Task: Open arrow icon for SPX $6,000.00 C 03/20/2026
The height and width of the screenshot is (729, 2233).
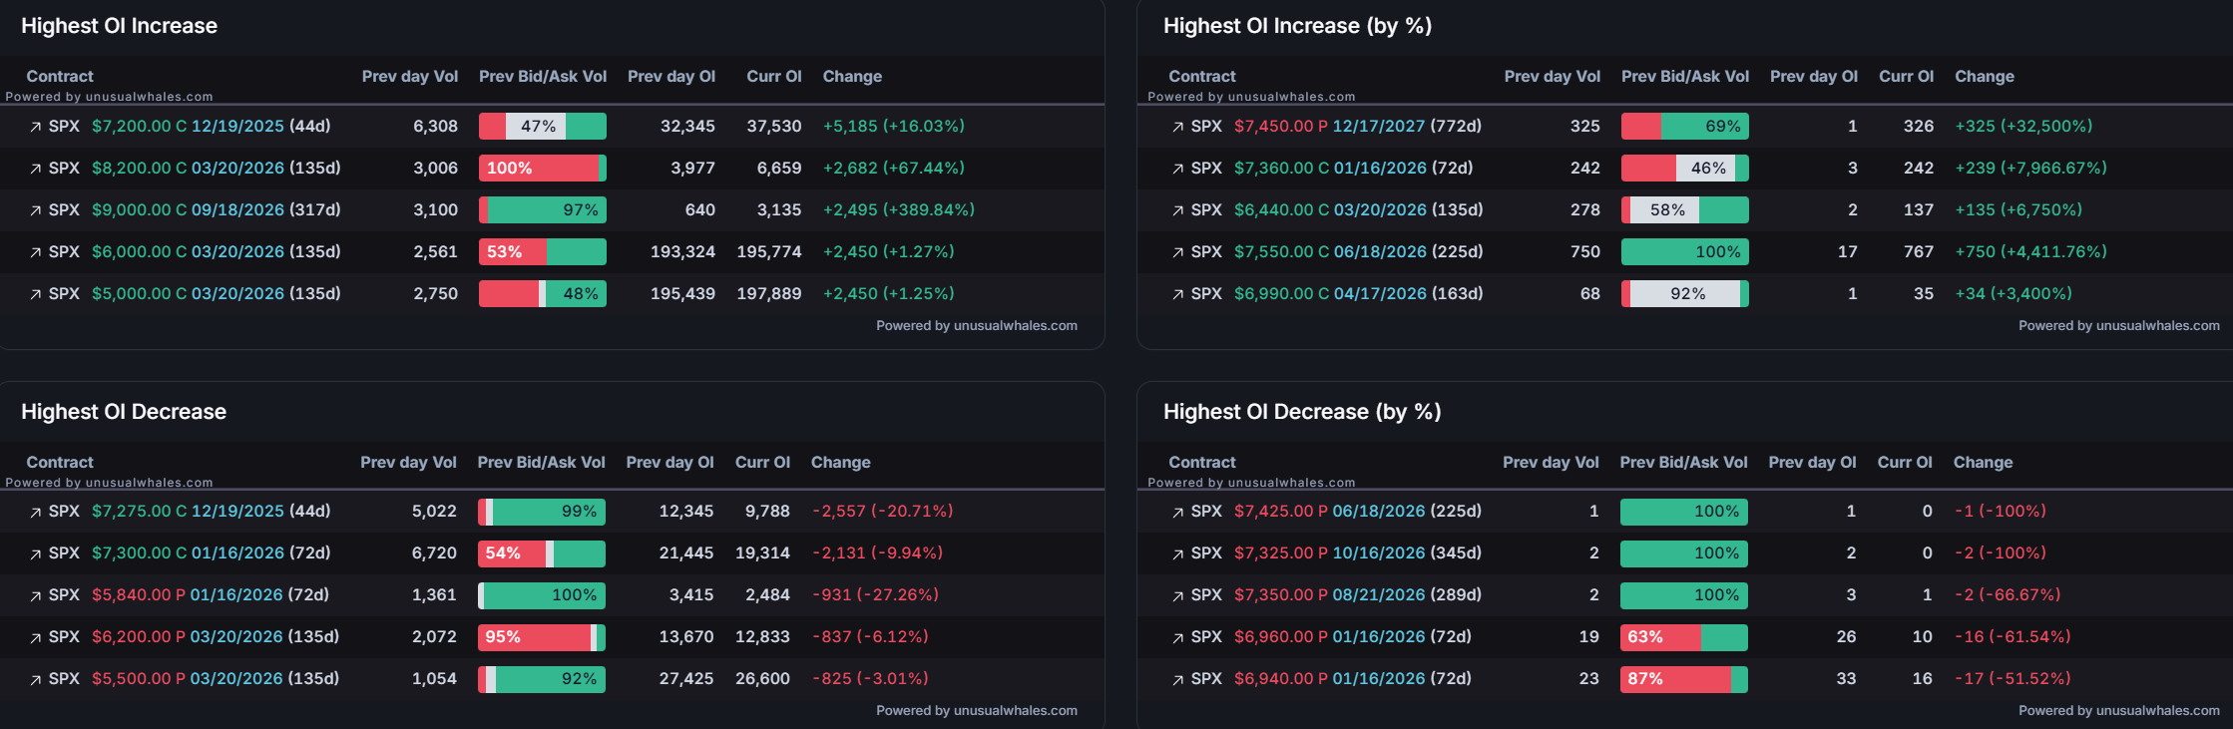Action: [x=35, y=252]
